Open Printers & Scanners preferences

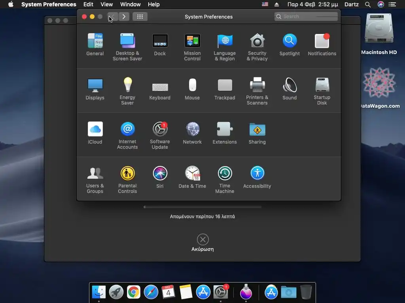click(257, 91)
